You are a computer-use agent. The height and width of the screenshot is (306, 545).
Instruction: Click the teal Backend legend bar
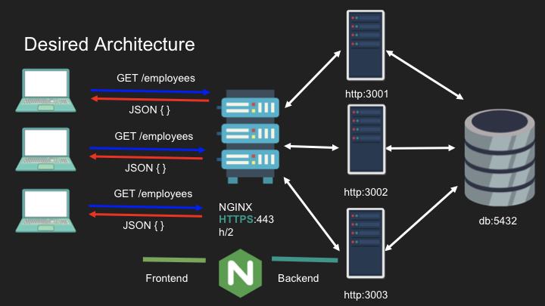(305, 259)
